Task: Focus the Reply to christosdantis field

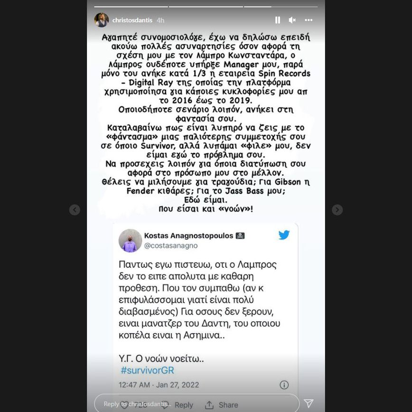Action: (x=197, y=403)
